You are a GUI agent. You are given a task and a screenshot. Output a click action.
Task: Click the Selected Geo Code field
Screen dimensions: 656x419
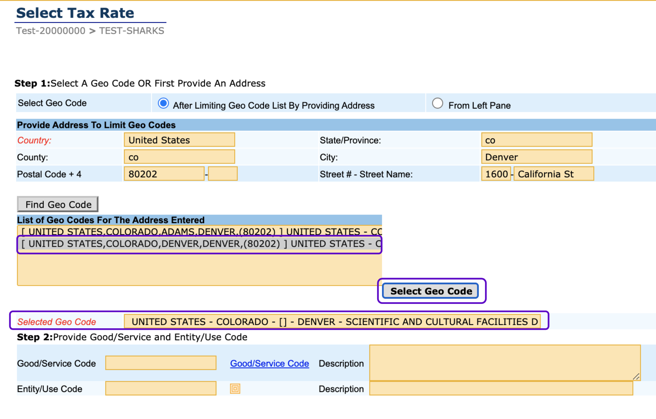332,321
